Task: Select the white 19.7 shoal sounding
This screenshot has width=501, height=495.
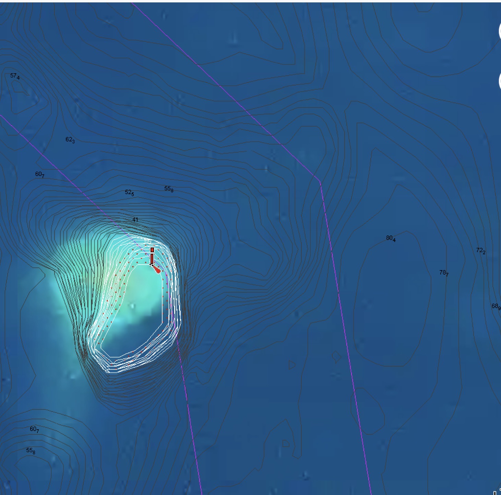Action: pos(147,241)
